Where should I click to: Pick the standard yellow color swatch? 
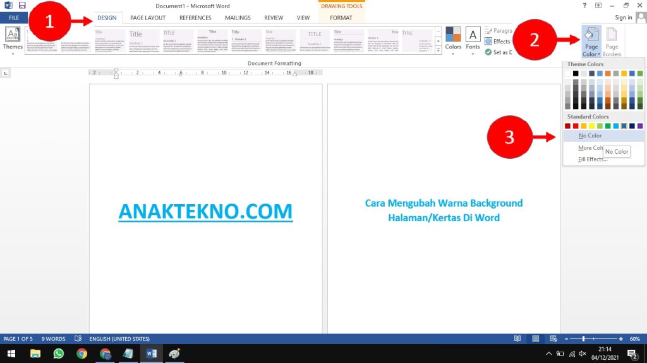coord(591,126)
